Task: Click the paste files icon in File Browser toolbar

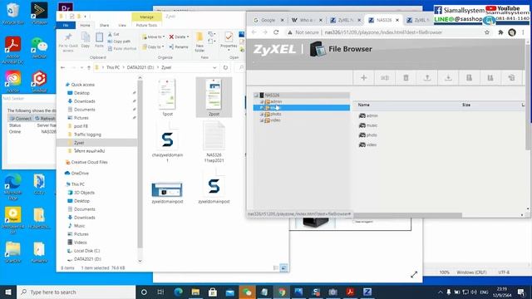Action: [490, 78]
